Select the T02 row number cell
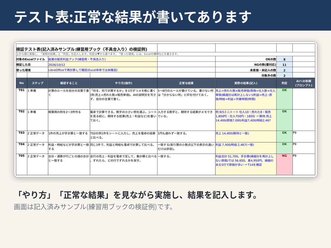Image resolution: width=331 pixels, height=248 pixels. 22,120
